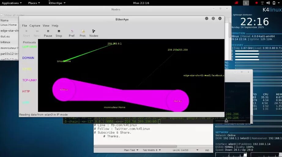Open Plain Text language dropdown in text editor
282x157 pixels.
pyautogui.click(x=131, y=150)
